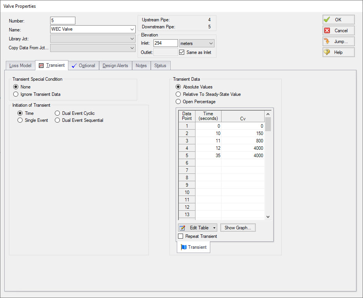Click the Show Graph button
This screenshot has height=298, width=363.
pyautogui.click(x=238, y=228)
